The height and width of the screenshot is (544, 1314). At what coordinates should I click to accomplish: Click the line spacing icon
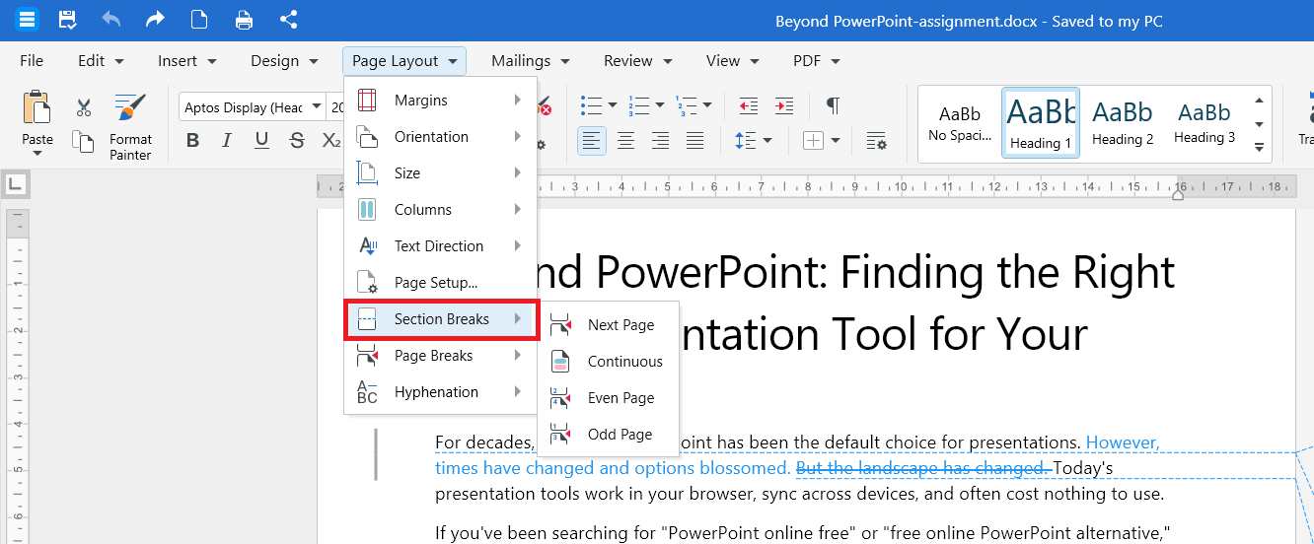click(x=747, y=141)
